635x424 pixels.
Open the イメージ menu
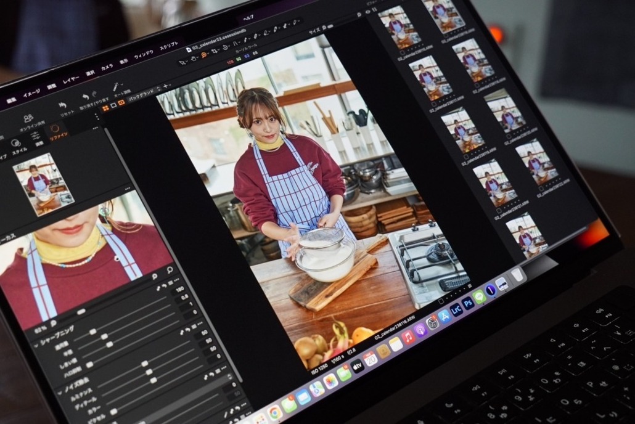point(31,94)
